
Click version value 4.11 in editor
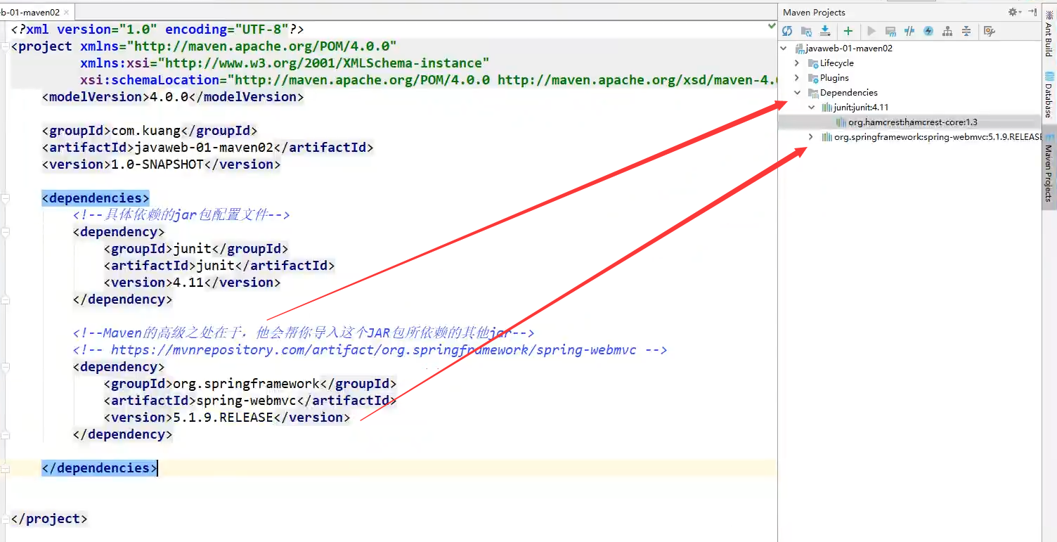(188, 283)
